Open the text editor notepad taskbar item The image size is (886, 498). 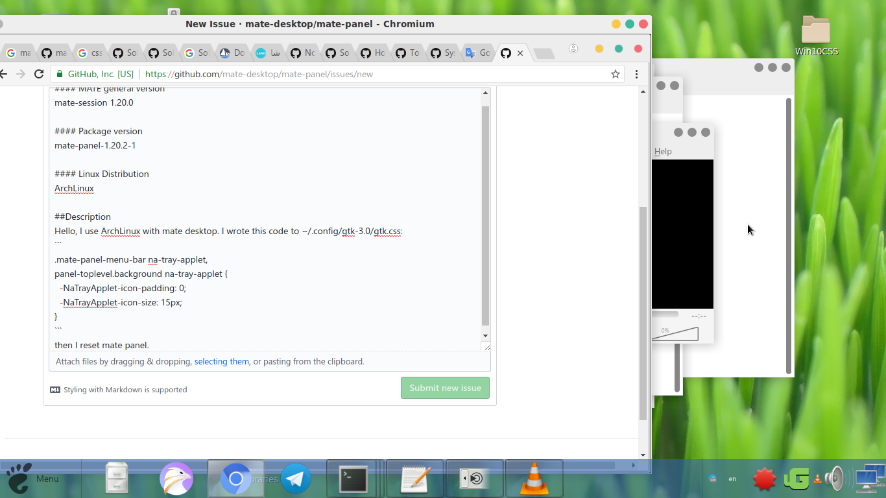click(415, 479)
